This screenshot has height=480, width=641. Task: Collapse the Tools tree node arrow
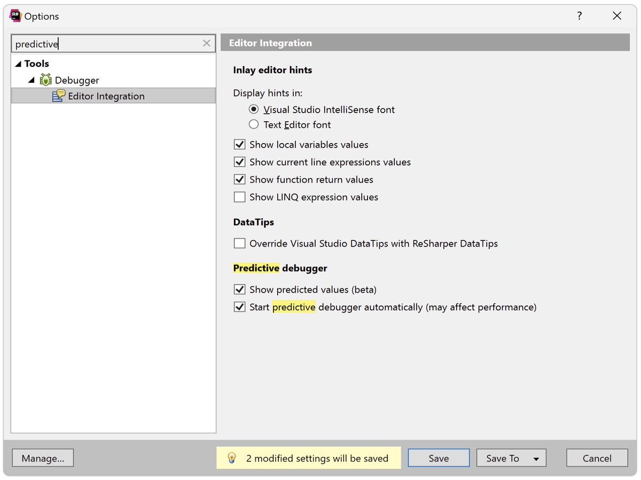[19, 64]
